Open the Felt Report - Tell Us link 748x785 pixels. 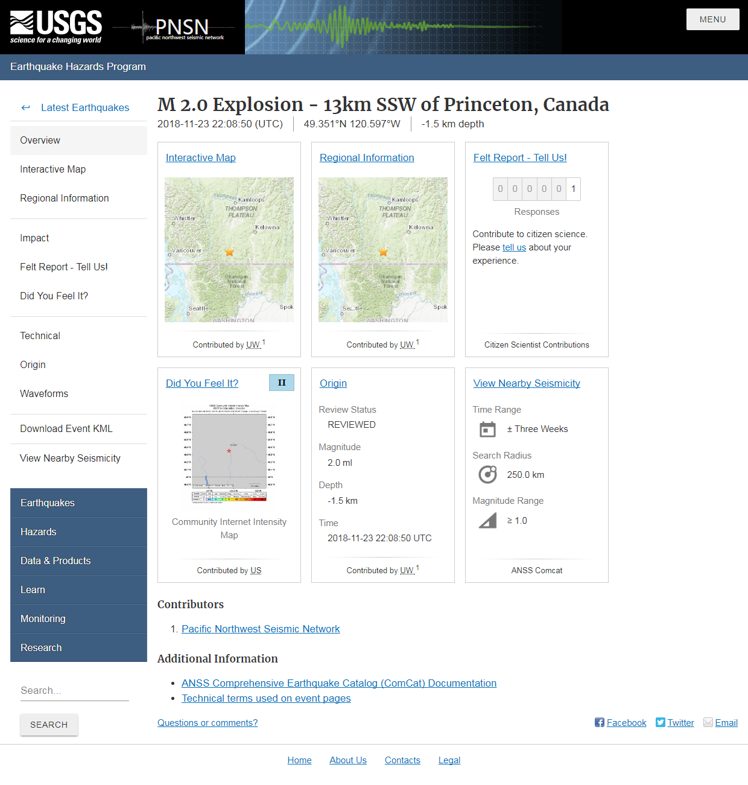(x=519, y=157)
